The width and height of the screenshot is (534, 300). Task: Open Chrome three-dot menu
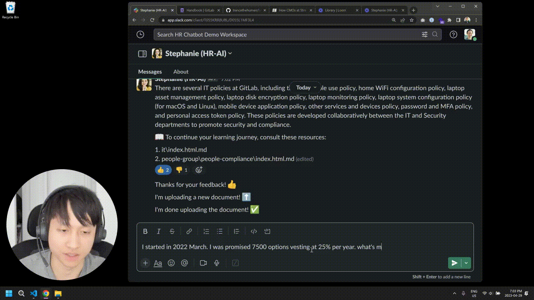pyautogui.click(x=476, y=20)
